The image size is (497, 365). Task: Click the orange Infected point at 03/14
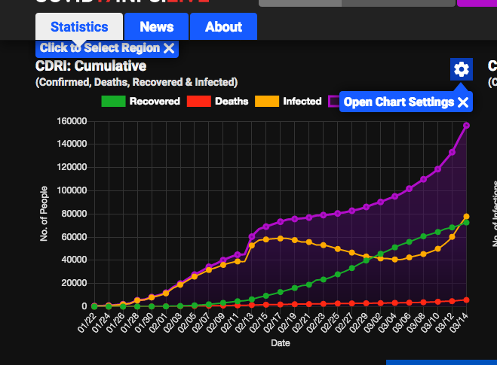466,217
